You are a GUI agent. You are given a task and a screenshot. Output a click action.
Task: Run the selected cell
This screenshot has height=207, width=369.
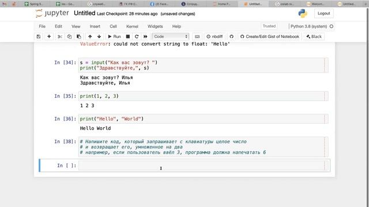[114, 37]
